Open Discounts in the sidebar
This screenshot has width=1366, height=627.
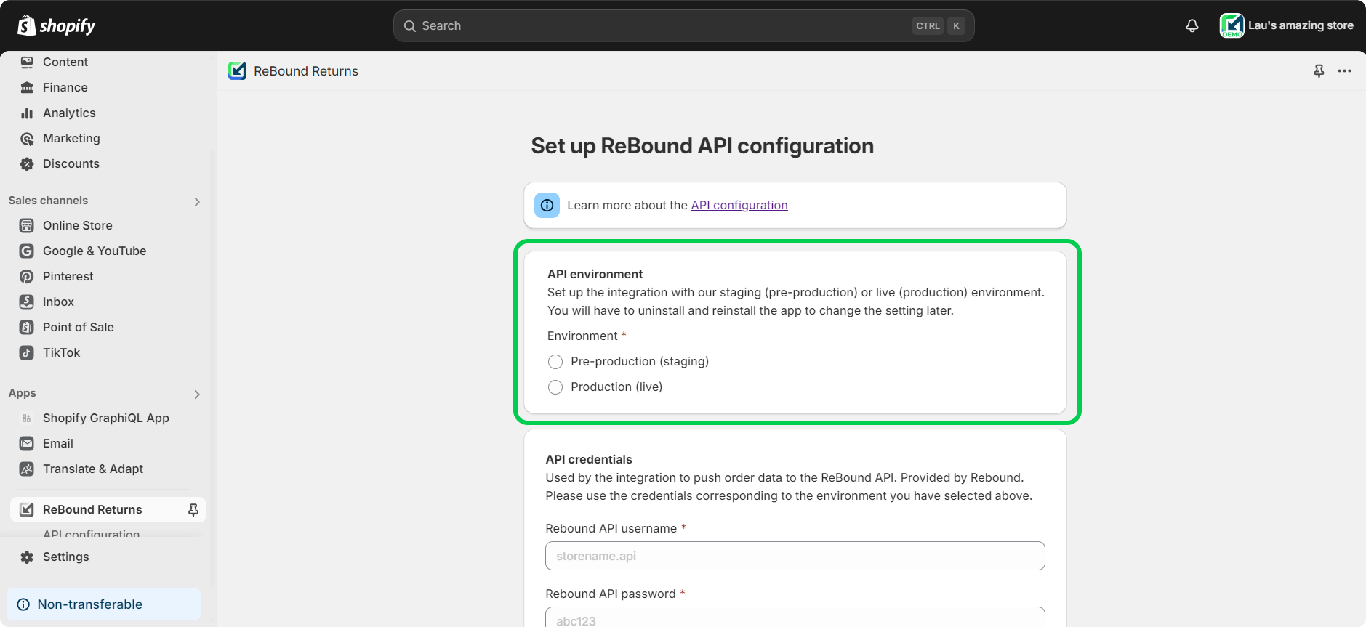click(71, 163)
